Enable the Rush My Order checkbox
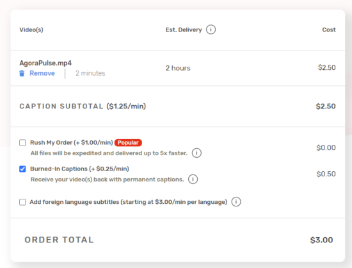Image resolution: width=352 pixels, height=268 pixels. (x=22, y=142)
